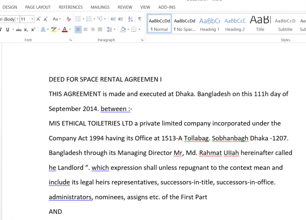Open font size dropdown arrow
The width and height of the screenshot is (306, 220).
click(x=33, y=19)
